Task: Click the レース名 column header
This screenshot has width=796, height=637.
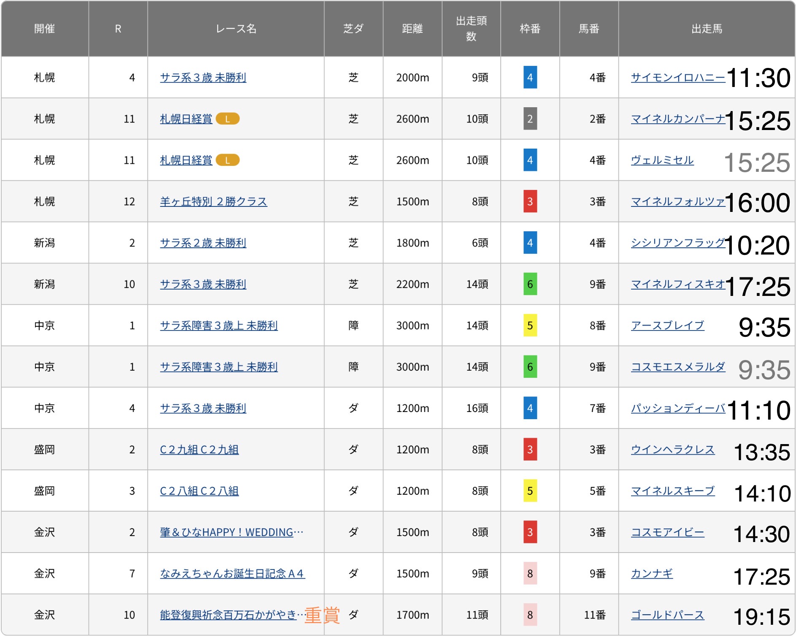Action: [x=236, y=29]
